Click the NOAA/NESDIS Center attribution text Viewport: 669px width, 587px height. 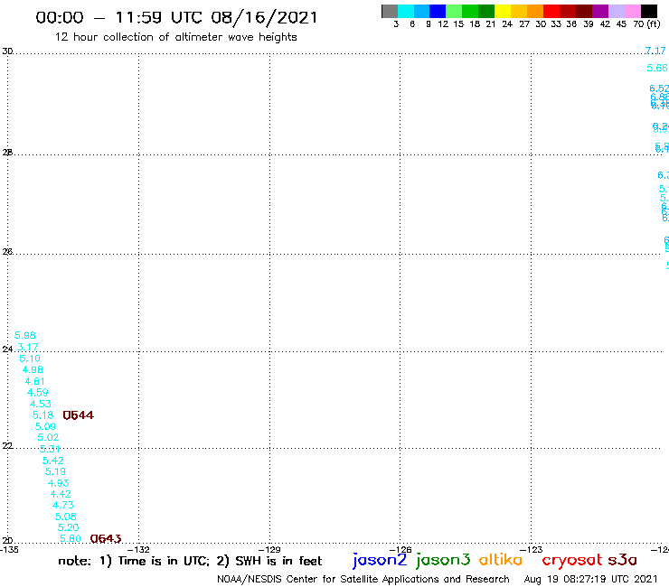click(x=363, y=580)
